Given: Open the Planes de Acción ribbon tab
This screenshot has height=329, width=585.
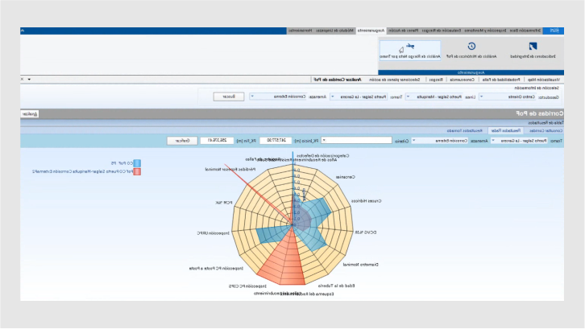Looking at the screenshot, I should [x=404, y=31].
